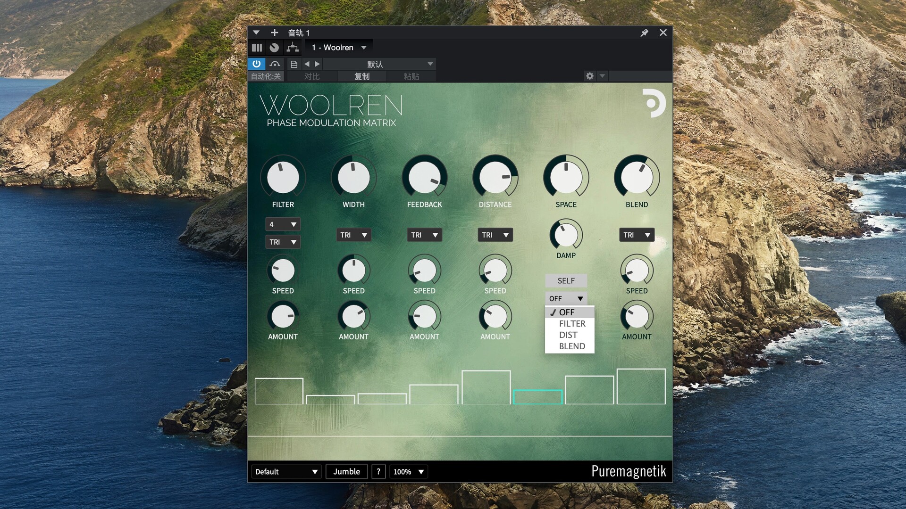Image resolution: width=906 pixels, height=509 pixels.
Task: Expand the arrow next to the gear
Action: (x=602, y=76)
